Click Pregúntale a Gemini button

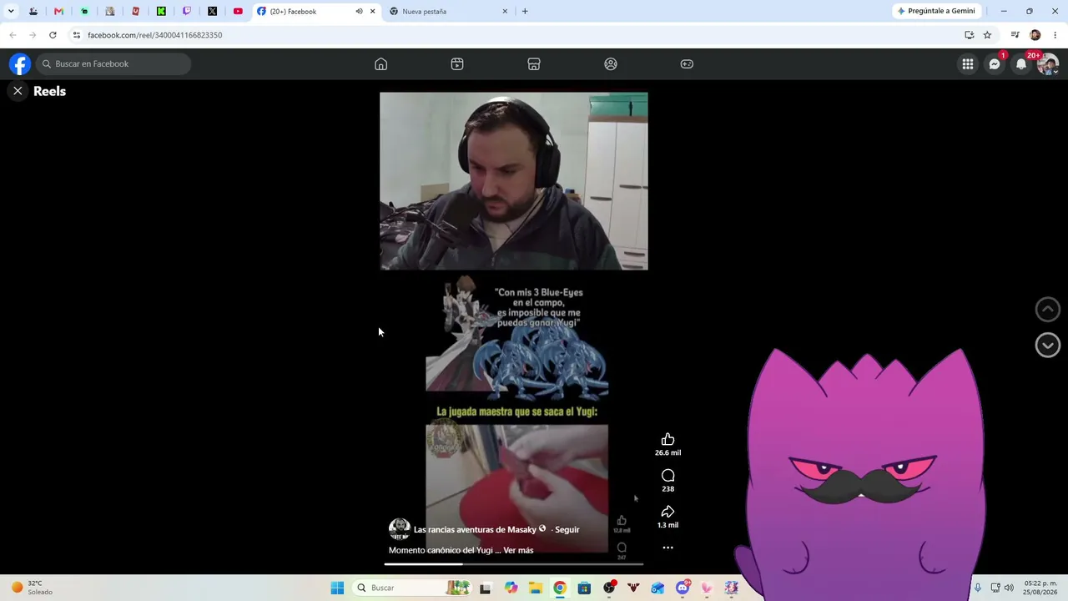tap(936, 11)
